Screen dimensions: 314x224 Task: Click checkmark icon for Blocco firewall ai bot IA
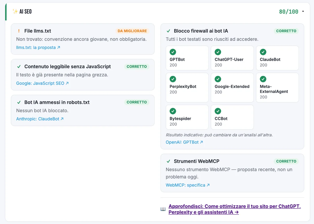coord(168,31)
